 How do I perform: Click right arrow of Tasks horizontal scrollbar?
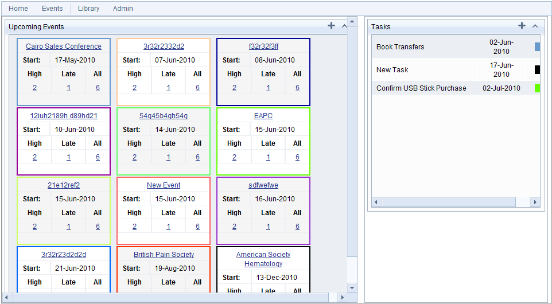click(535, 202)
